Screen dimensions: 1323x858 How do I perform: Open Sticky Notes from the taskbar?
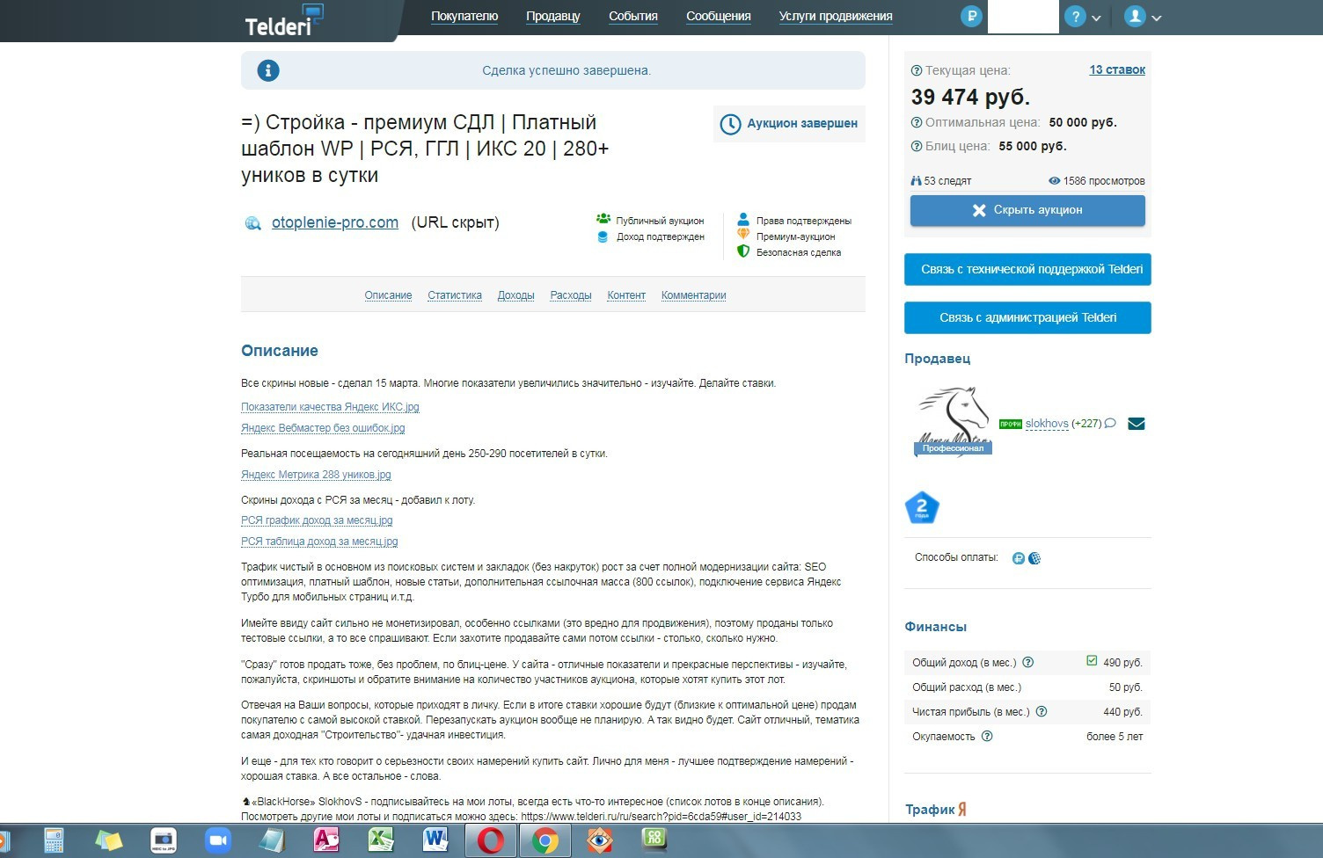coord(109,840)
